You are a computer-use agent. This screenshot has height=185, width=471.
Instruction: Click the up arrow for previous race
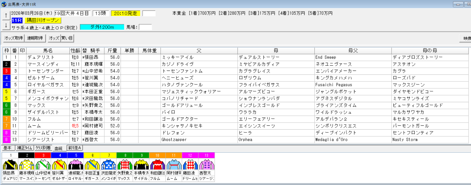6,15
